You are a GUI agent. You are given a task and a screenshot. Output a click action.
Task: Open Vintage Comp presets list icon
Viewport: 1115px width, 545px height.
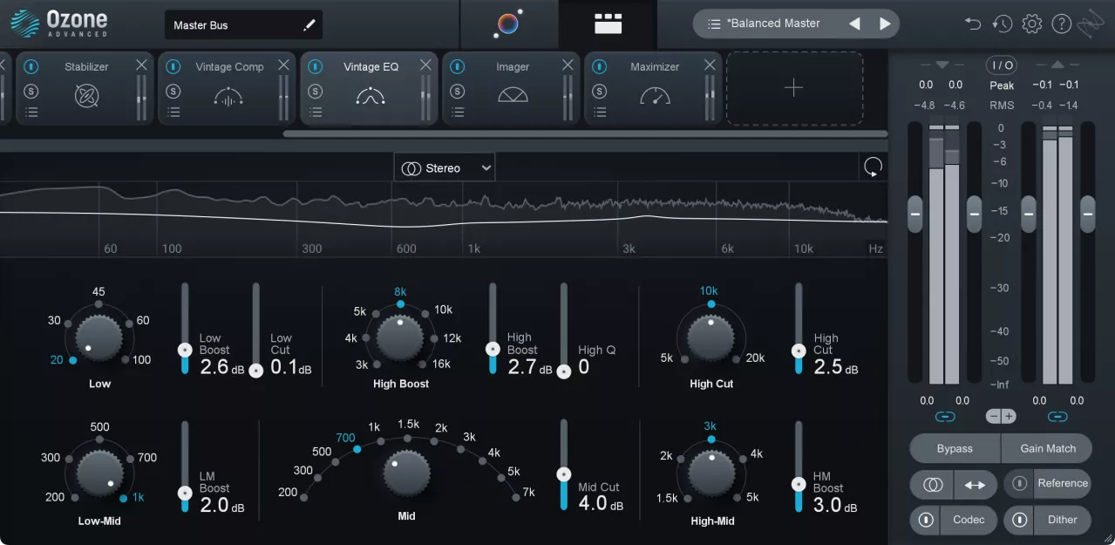click(x=173, y=112)
